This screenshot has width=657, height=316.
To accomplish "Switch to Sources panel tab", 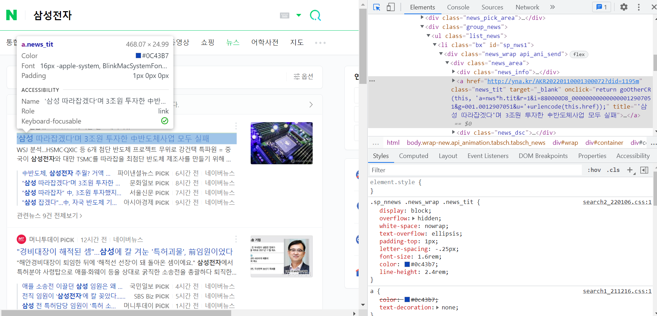I will pyautogui.click(x=492, y=7).
